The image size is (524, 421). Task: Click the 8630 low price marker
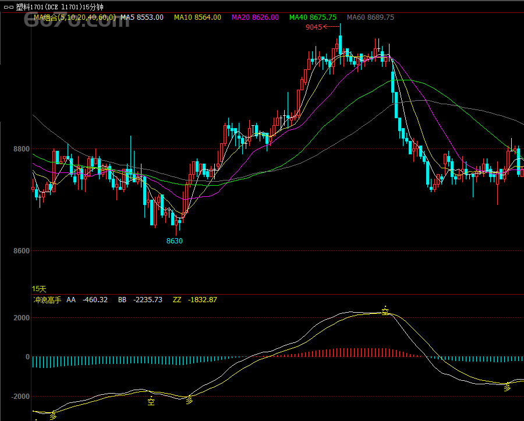(x=174, y=240)
